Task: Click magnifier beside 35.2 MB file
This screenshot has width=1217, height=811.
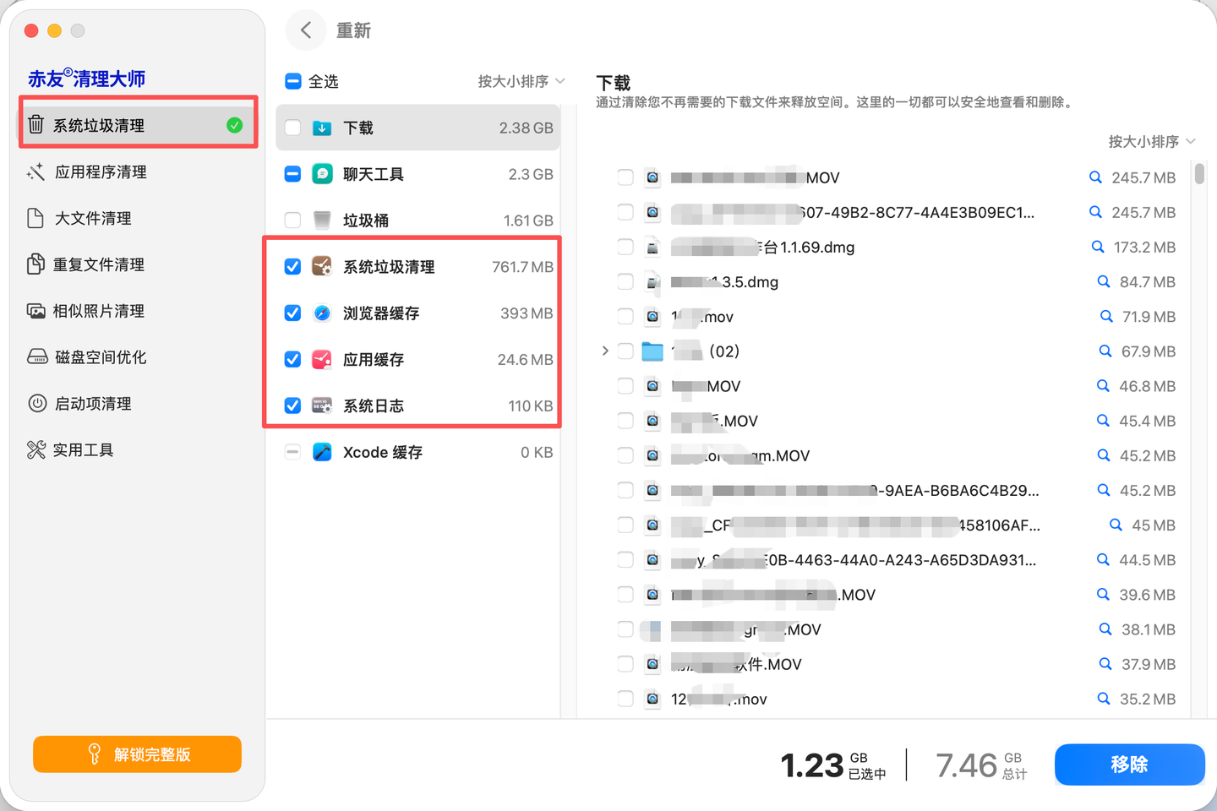Action: pos(1104,699)
